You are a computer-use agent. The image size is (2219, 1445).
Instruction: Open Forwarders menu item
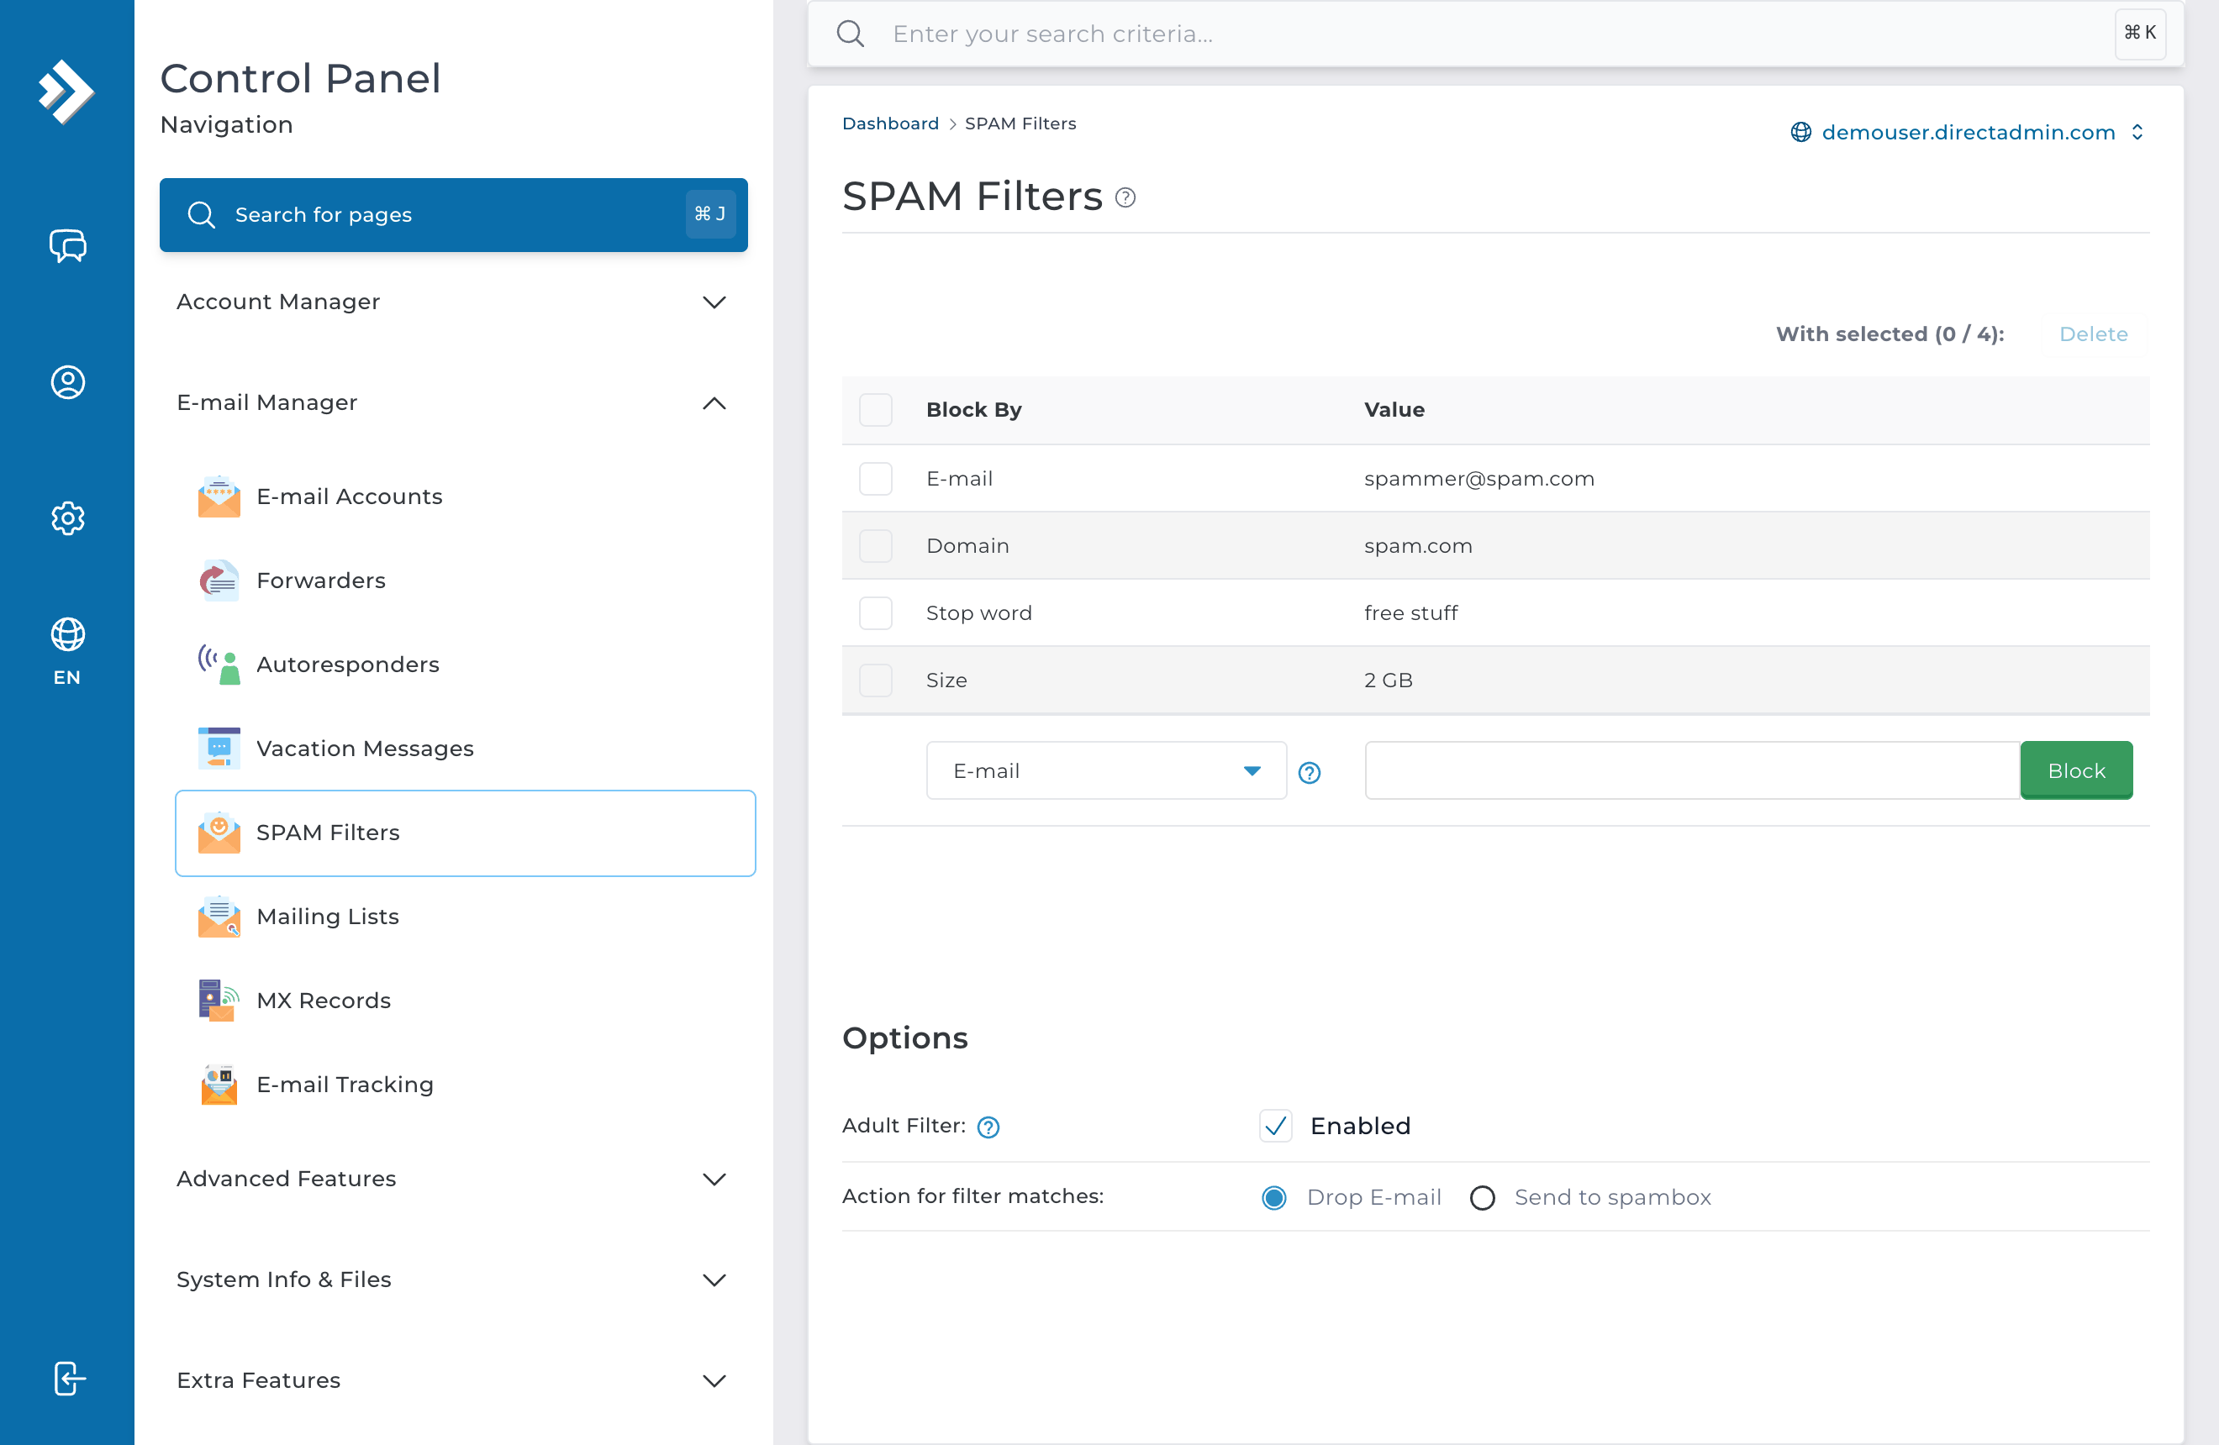(x=466, y=581)
